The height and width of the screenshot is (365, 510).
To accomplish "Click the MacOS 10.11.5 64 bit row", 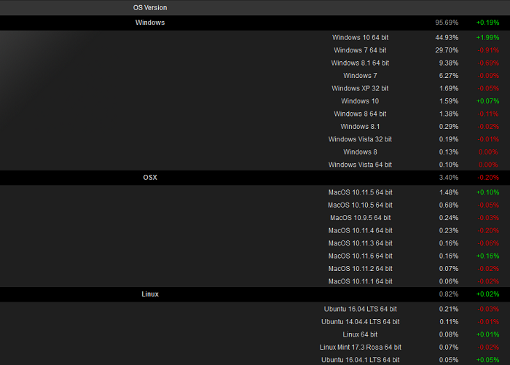I will click(x=360, y=192).
